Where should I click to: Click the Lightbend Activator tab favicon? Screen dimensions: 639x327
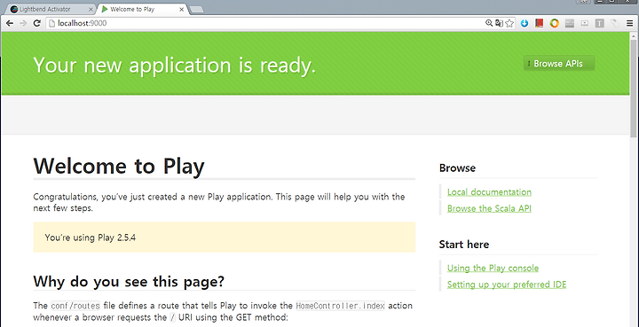point(14,9)
